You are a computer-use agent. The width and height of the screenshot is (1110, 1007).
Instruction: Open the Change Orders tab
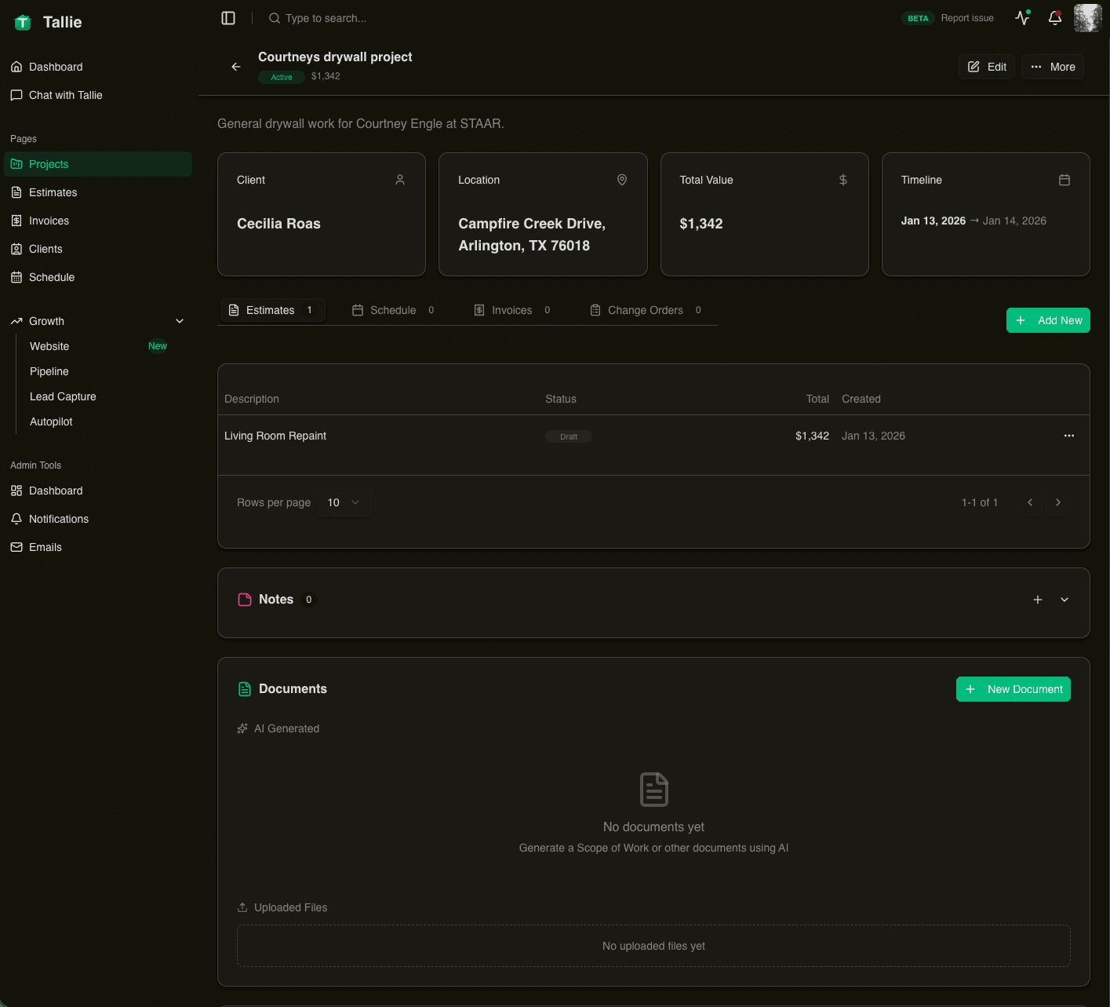point(645,310)
